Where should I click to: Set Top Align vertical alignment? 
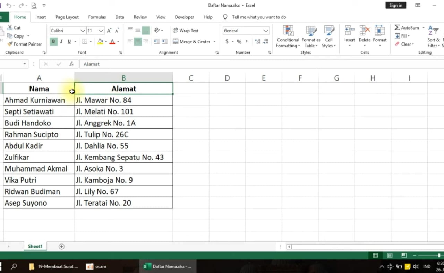tap(130, 30)
